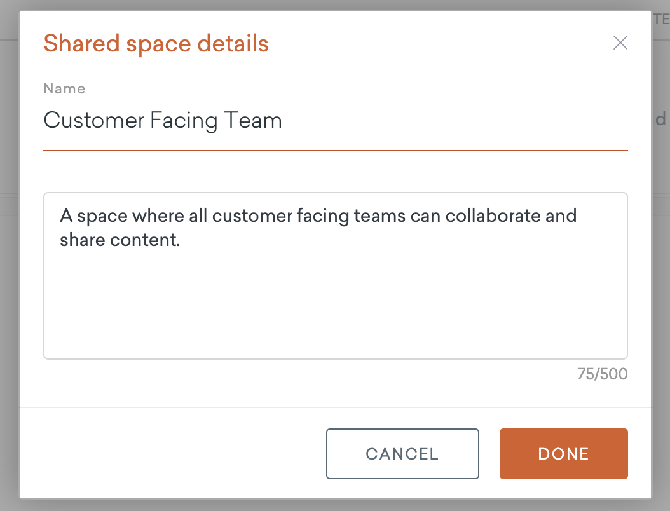Click the 75/500 character counter

[x=602, y=374]
